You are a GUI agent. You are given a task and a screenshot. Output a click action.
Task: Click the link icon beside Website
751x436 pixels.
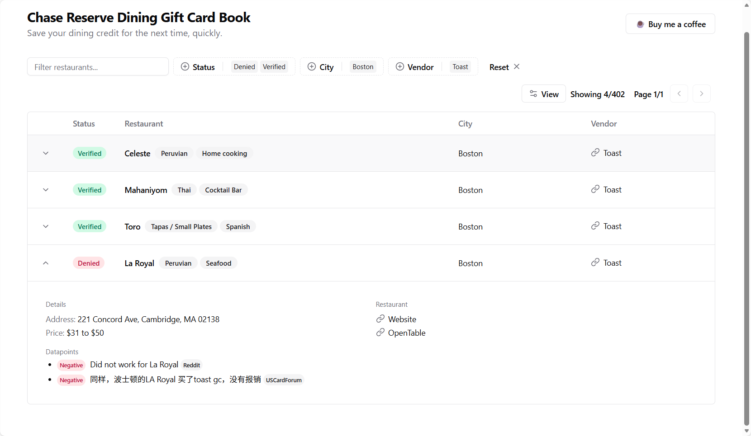[x=380, y=319]
